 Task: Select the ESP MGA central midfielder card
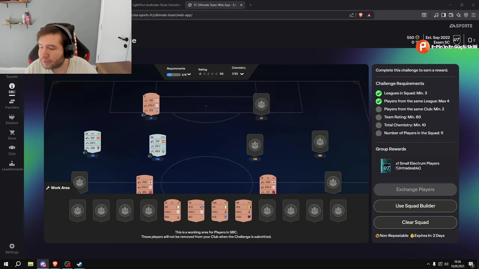(158, 145)
